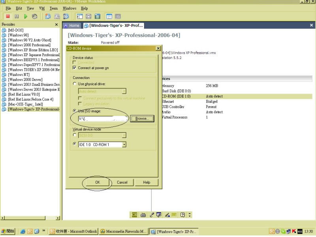Select the Use physical drive radio button
316x237 pixels.
(x=75, y=84)
